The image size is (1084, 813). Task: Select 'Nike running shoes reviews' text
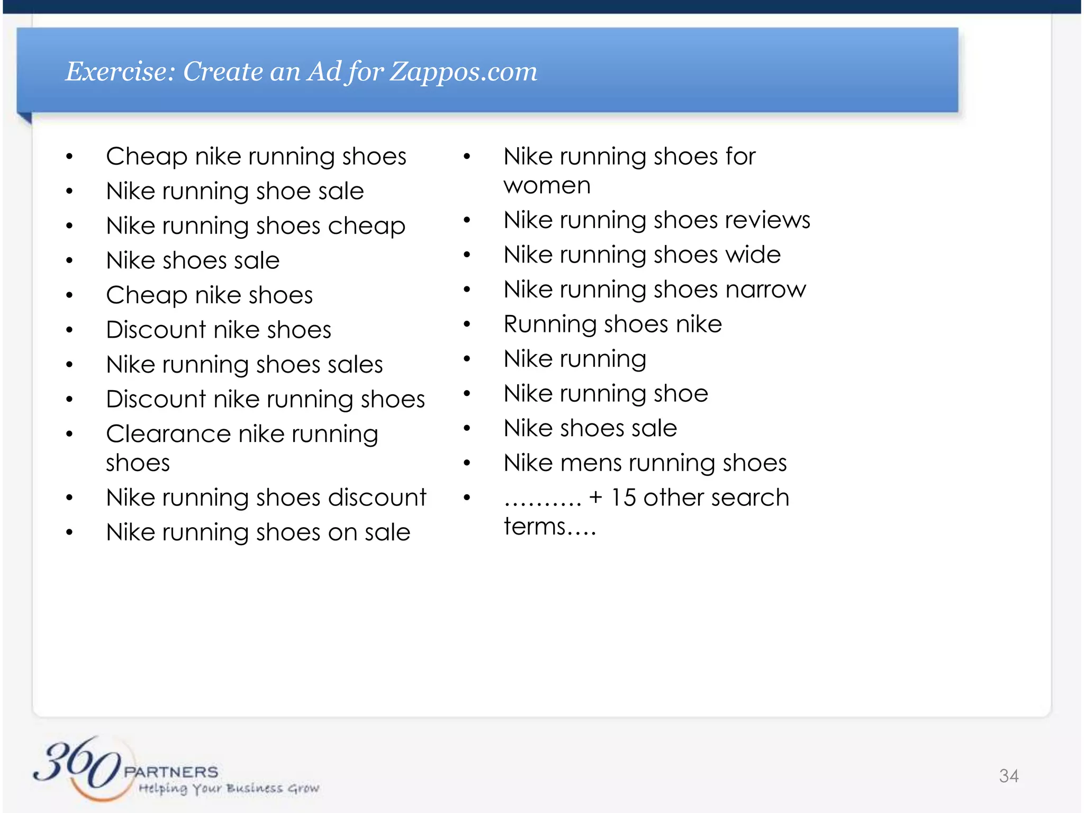[x=657, y=220]
